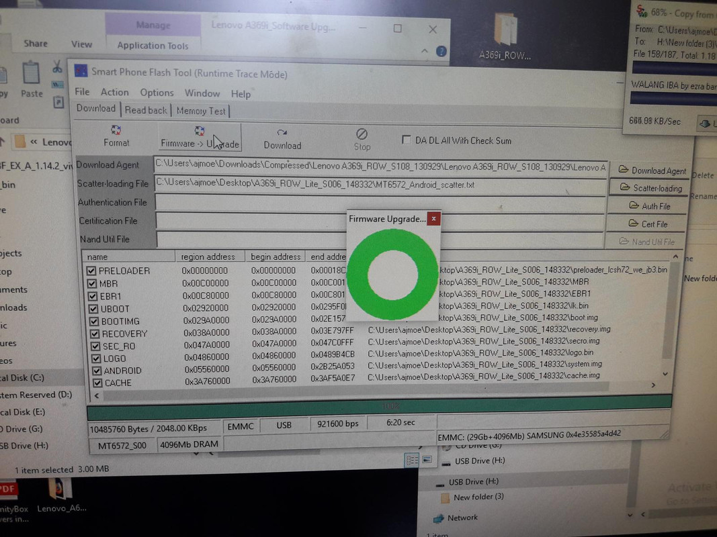Viewport: 717px width, 537px height.
Task: Open the Lenovo_A6 desktop file icon
Action: click(x=60, y=489)
